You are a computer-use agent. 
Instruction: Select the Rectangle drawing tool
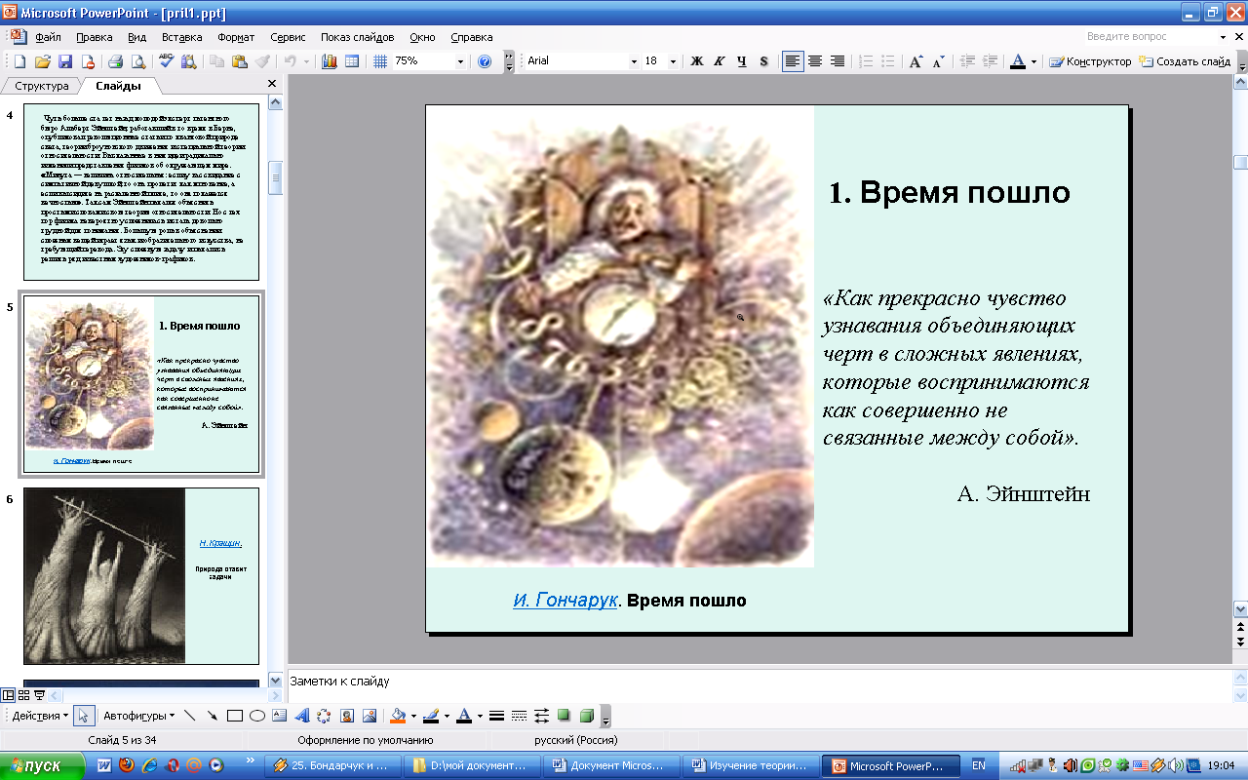point(235,716)
